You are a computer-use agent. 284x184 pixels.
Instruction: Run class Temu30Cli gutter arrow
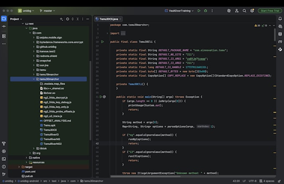coord(102,42)
